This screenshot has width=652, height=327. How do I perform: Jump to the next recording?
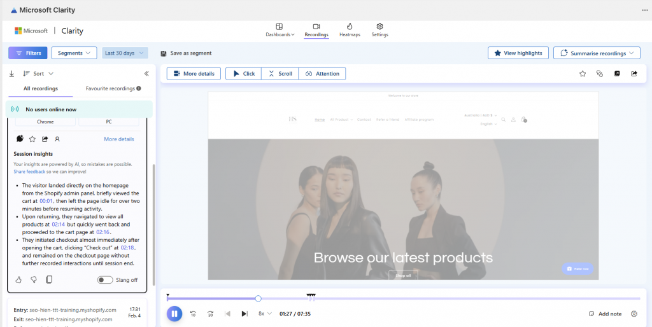[244, 314]
